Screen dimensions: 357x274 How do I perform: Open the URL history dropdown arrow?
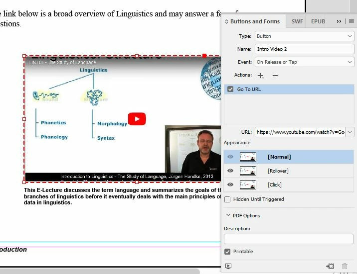click(350, 132)
